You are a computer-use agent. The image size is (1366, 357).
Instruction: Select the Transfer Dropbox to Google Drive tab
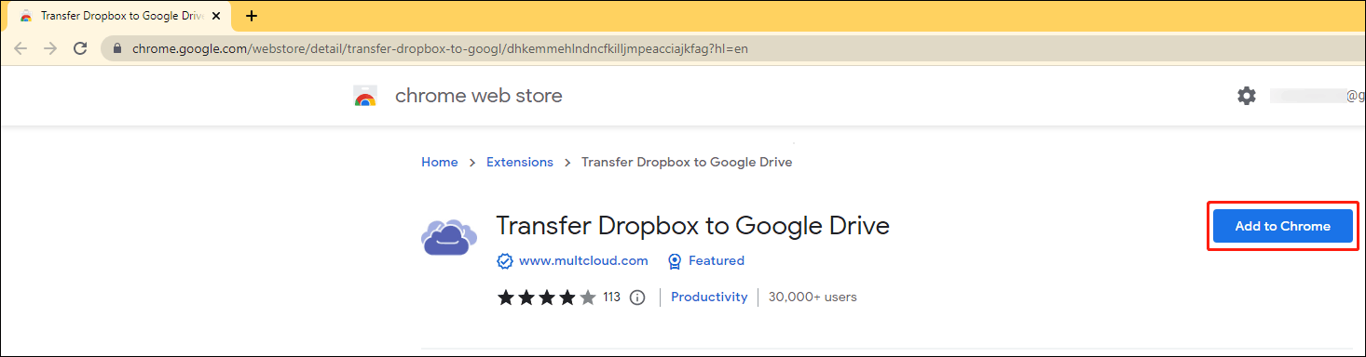click(x=118, y=16)
